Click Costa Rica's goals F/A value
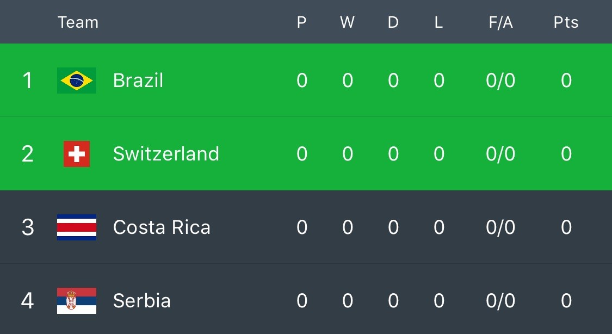Screen dimensions: 612x334 pyautogui.click(x=501, y=227)
